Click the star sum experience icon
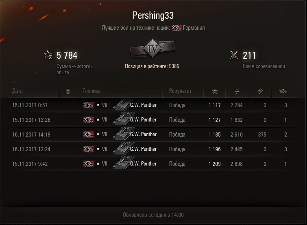The width and height of the screenshot is (307, 225). point(48,55)
